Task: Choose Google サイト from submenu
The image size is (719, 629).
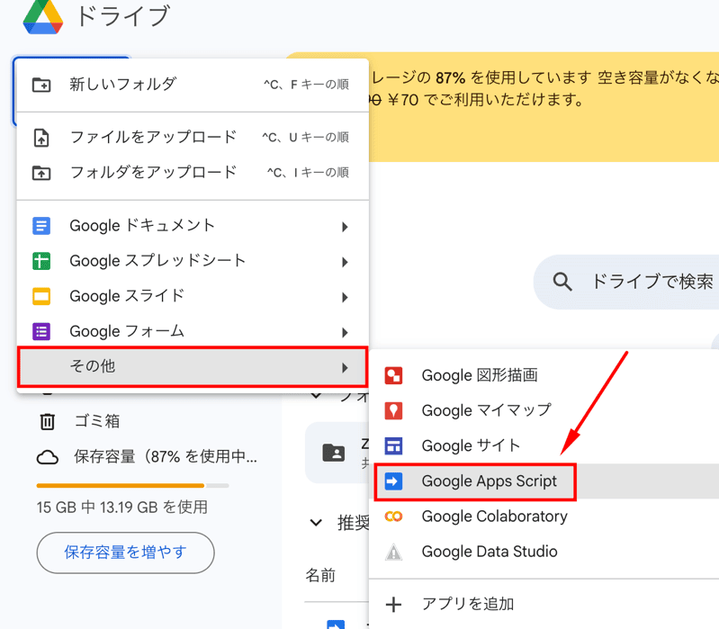Action: pos(545,445)
